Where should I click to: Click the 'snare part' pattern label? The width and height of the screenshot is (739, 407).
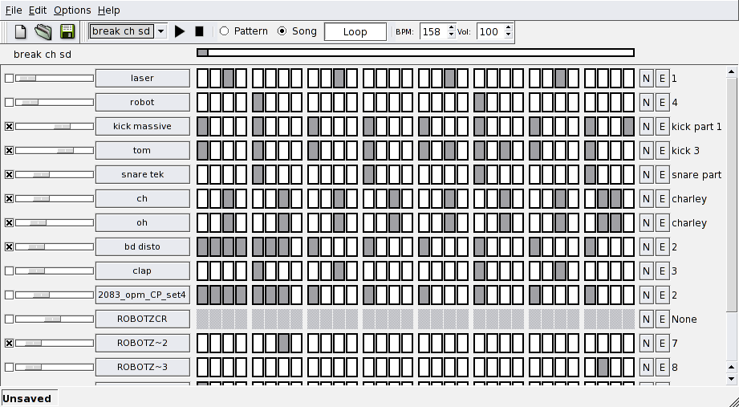click(x=696, y=174)
